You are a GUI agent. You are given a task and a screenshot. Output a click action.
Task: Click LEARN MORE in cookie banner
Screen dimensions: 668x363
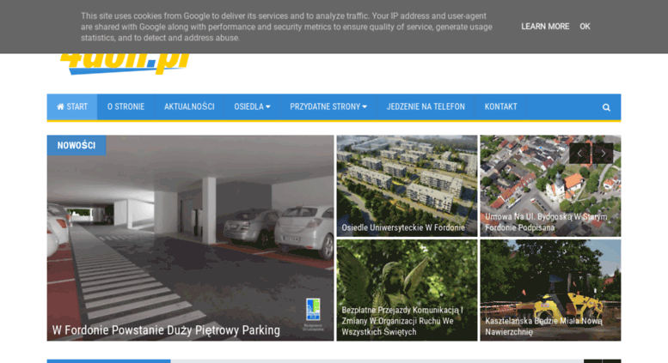click(x=545, y=27)
